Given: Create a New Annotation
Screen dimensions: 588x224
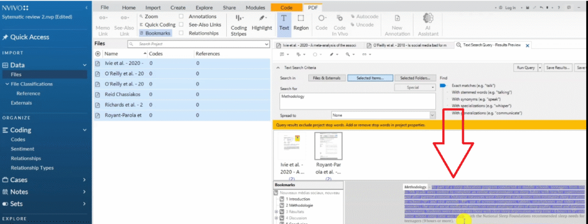Looking at the screenshot, I should tap(397, 25).
